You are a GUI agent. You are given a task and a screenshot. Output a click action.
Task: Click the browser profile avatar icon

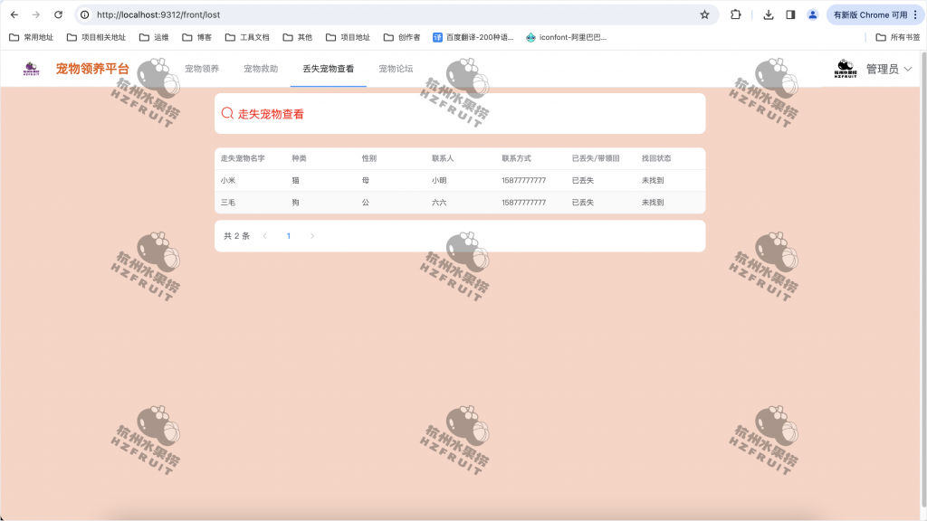coord(812,14)
